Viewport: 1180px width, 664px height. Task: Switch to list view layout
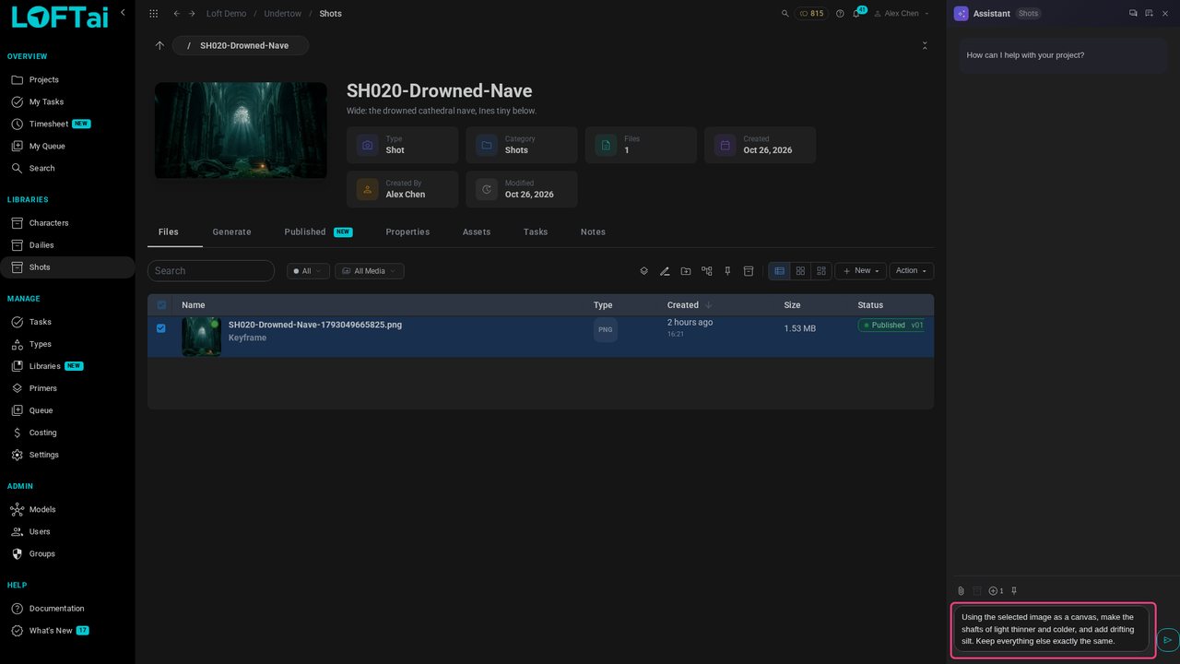(780, 271)
